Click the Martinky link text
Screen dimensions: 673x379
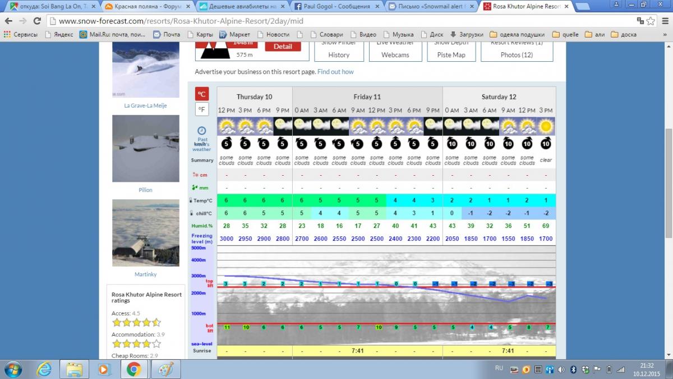(145, 275)
